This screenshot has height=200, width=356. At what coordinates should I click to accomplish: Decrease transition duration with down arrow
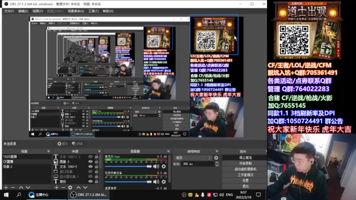(217, 165)
